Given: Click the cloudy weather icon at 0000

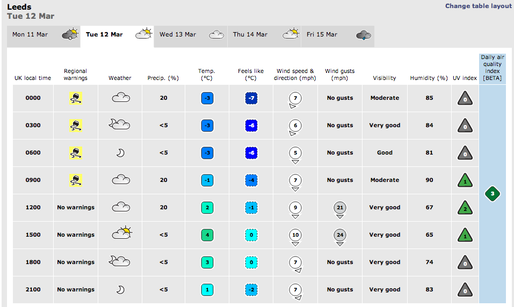Looking at the screenshot, I should point(121,98).
